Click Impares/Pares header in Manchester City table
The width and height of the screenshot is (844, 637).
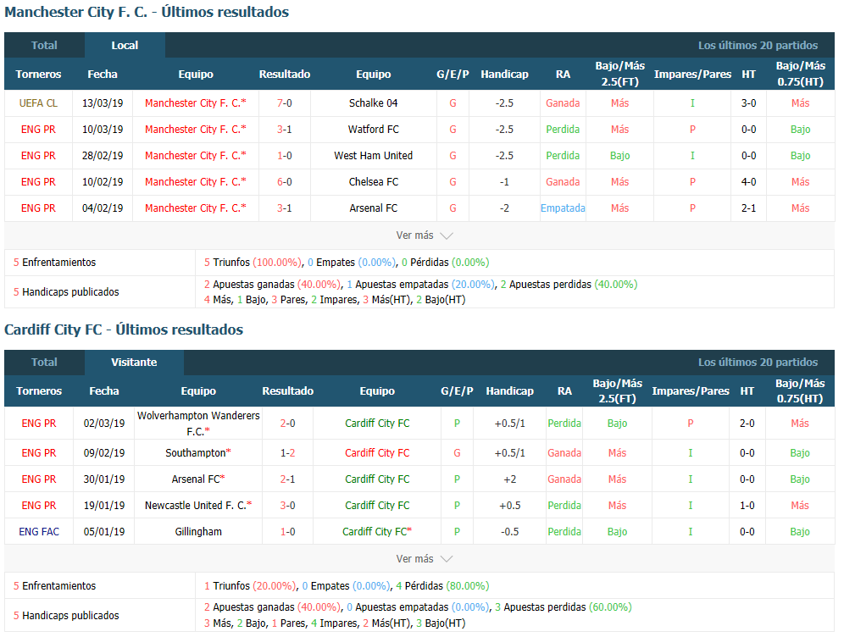pyautogui.click(x=692, y=75)
